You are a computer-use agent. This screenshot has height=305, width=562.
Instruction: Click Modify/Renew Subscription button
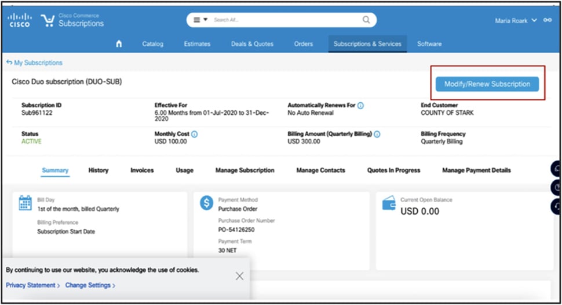(x=487, y=84)
